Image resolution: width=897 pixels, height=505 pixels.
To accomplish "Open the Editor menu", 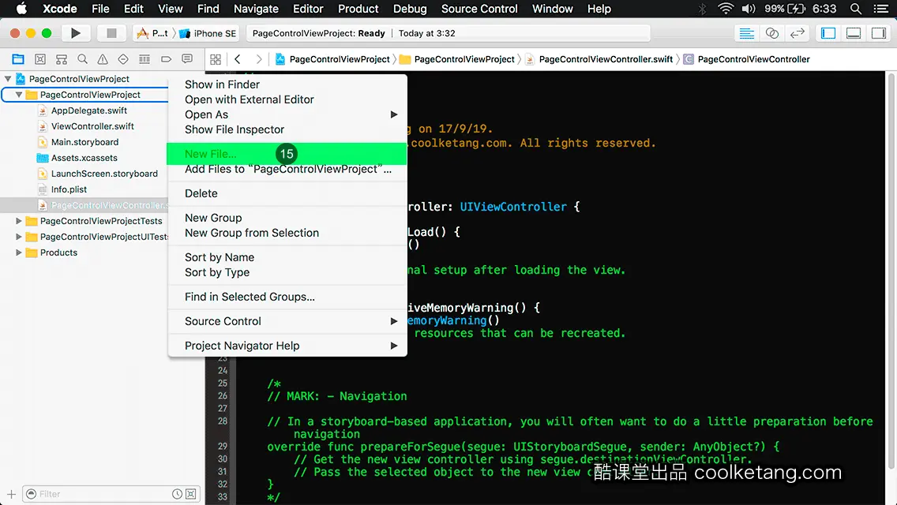I will pyautogui.click(x=308, y=9).
